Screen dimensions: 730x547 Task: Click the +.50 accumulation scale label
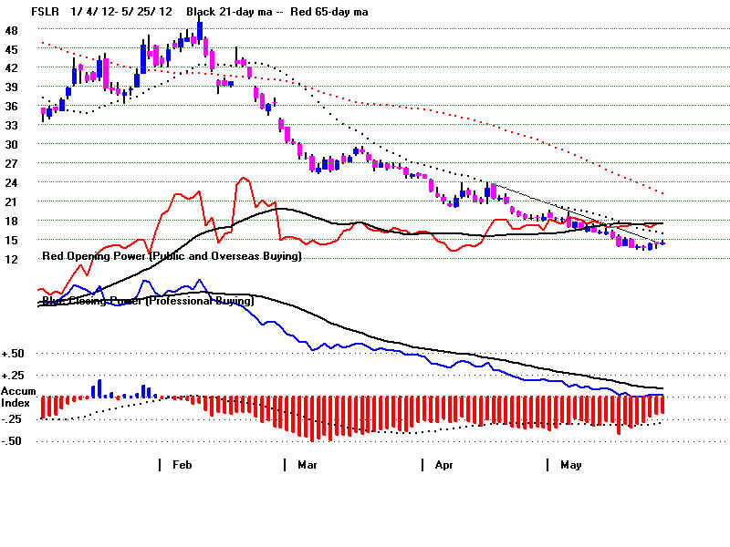tap(13, 354)
